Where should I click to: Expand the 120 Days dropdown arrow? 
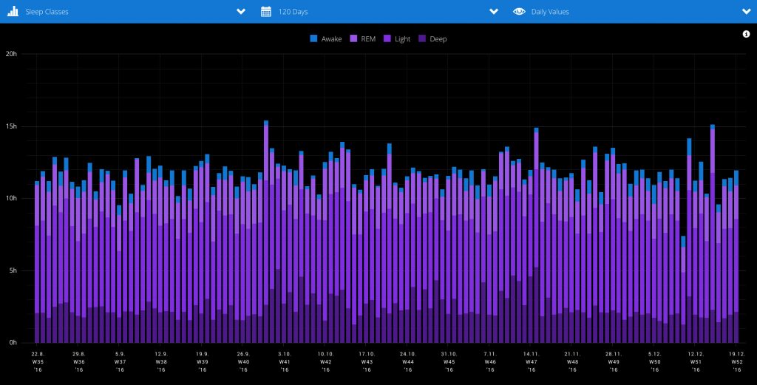493,12
